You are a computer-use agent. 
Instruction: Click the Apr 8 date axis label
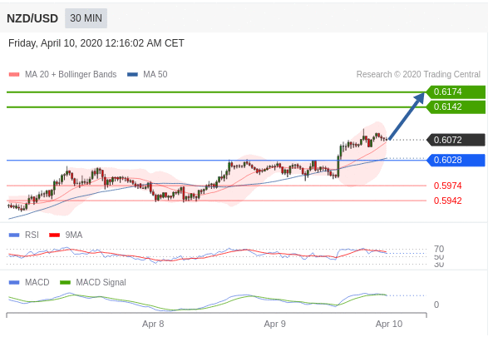[153, 324]
